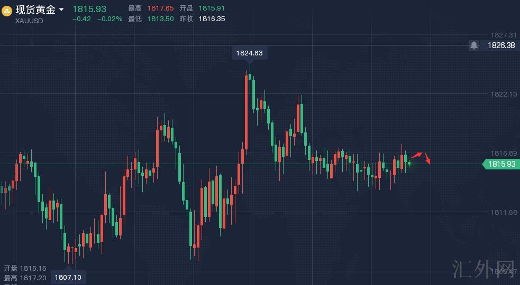This screenshot has height=285, width=520.
Task: Click the green 1815.93 current price tag
Action: click(x=501, y=164)
